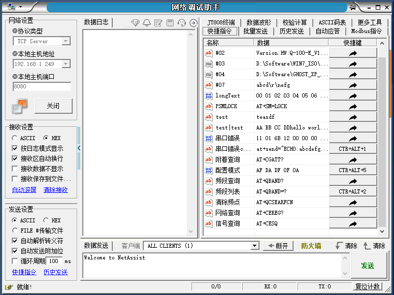Send the #02 shortcut command arrow

click(x=353, y=53)
